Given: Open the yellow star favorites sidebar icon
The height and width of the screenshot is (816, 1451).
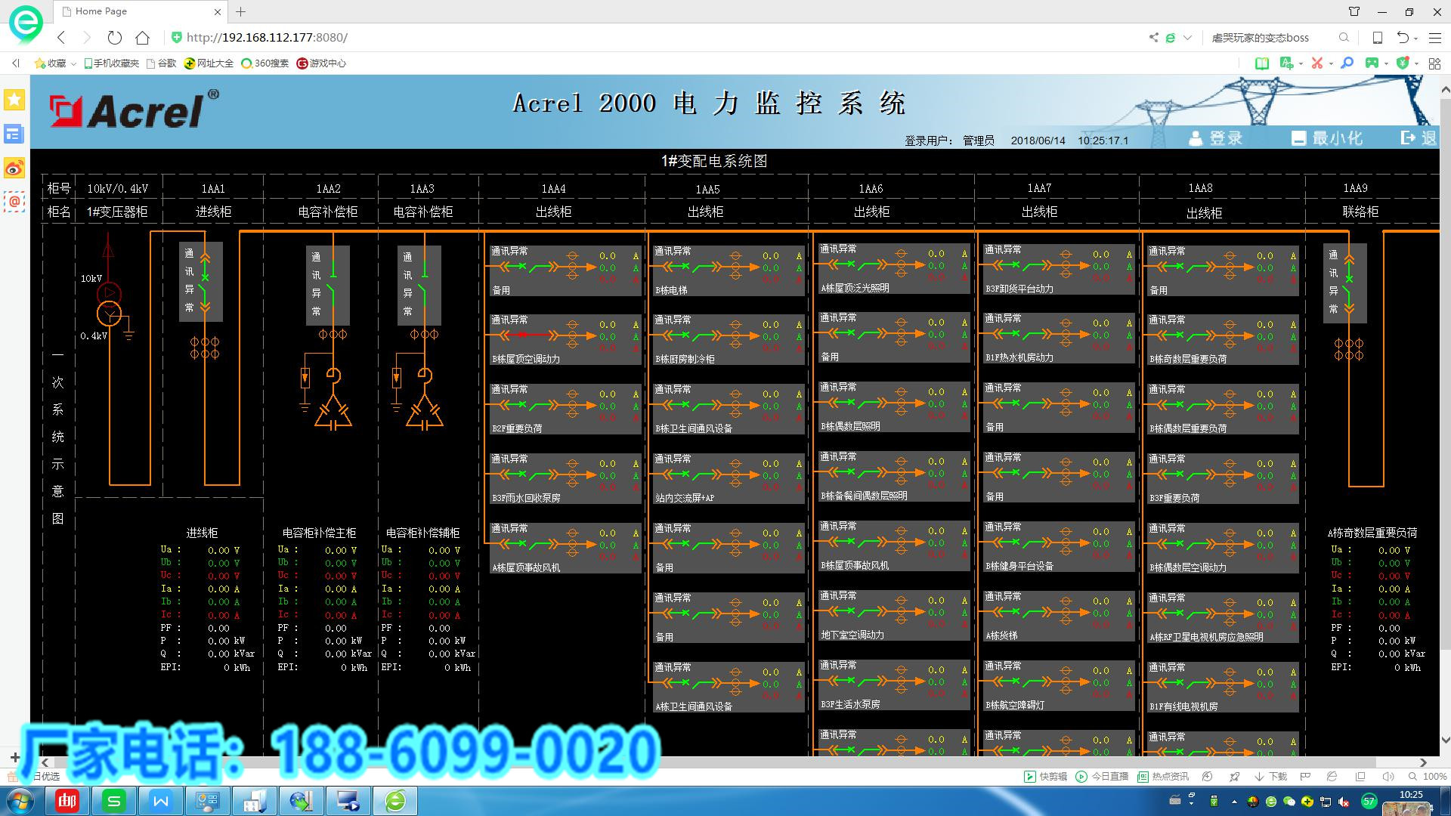Looking at the screenshot, I should coord(14,100).
